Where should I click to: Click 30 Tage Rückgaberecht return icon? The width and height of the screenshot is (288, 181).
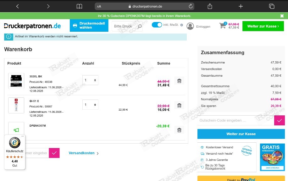pos(202,167)
